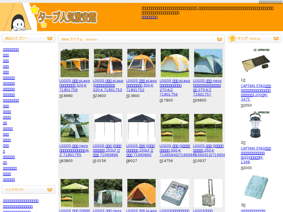Image resolution: width=283 pixels, height=212 pixels.
Task: Collapse the リンクサイト panel chevron
Action: (x=50, y=189)
